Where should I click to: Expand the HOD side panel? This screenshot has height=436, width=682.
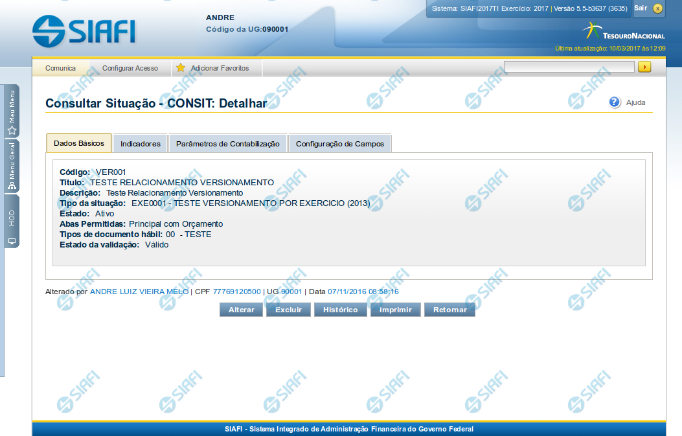[x=12, y=222]
